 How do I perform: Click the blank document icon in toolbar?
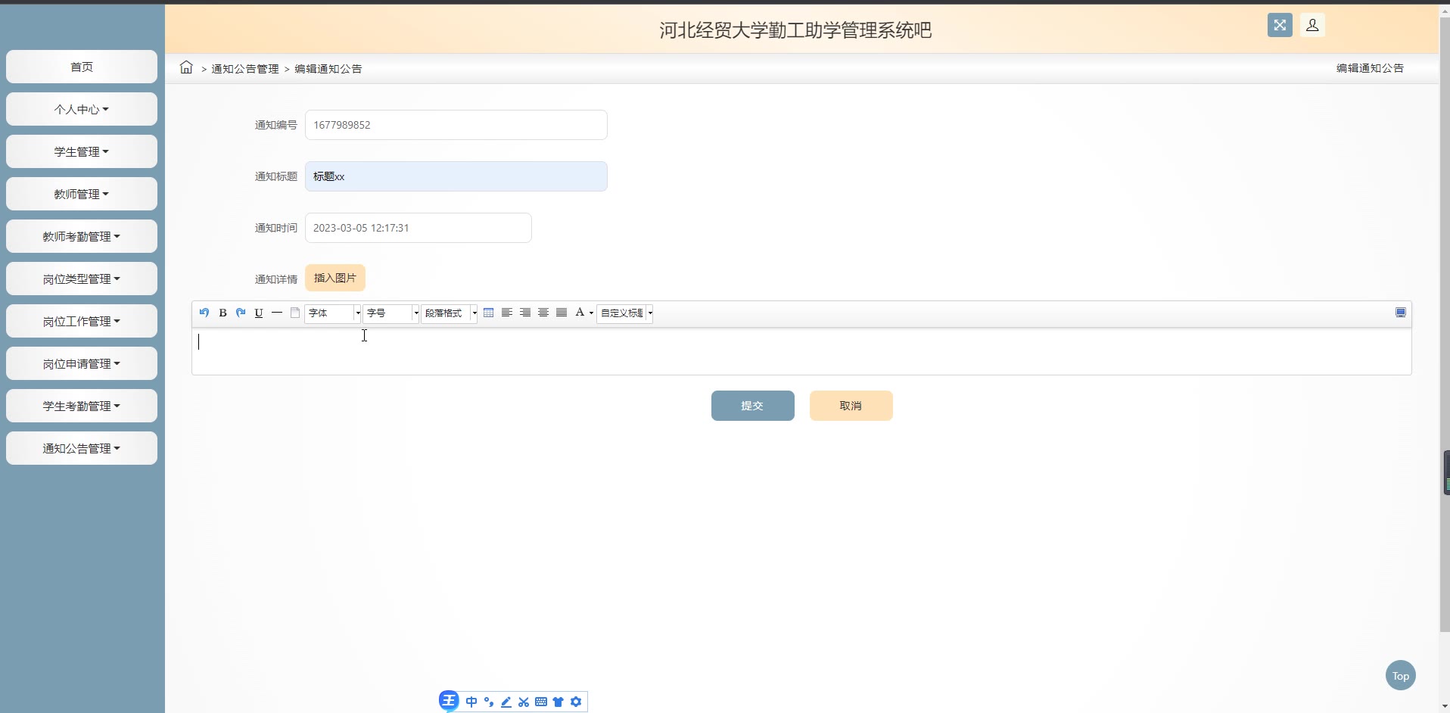(x=295, y=313)
